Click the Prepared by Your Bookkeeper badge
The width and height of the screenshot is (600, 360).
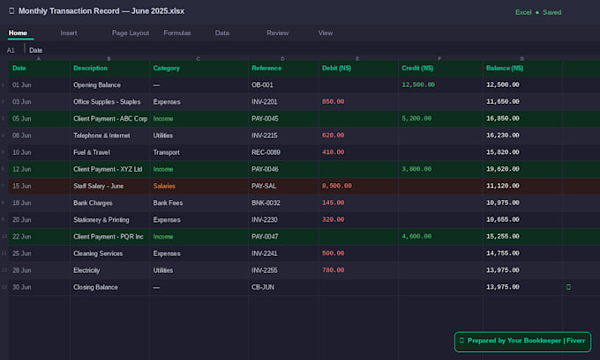coord(522,342)
